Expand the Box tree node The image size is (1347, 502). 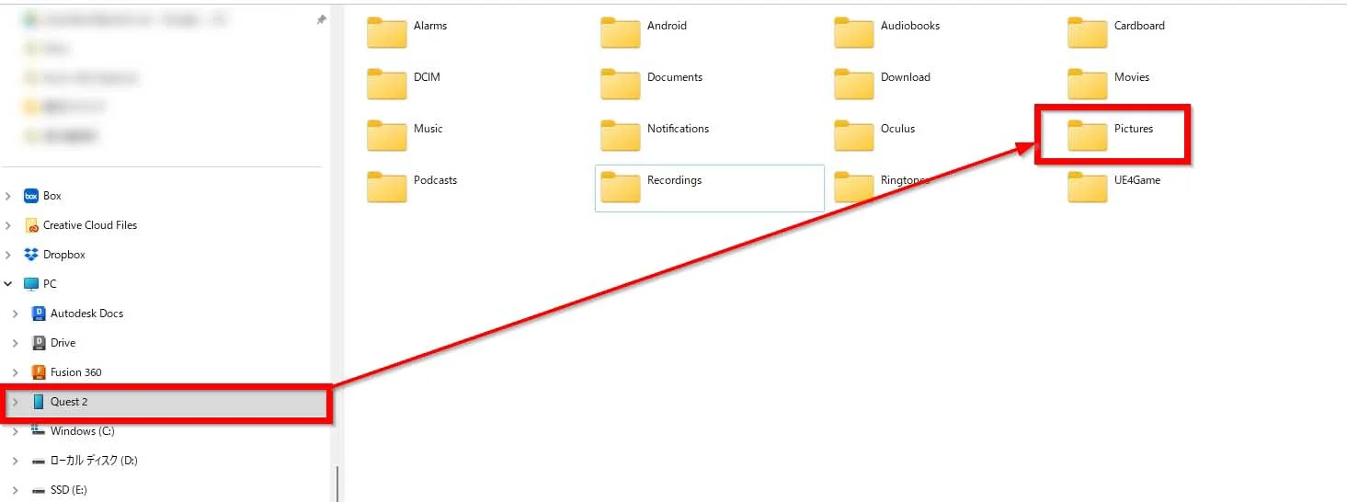(x=8, y=196)
